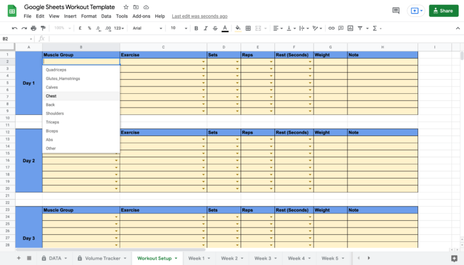Viewport: 464px width, 265px height.
Task: Collapse the toolbar with the up chevron
Action: click(458, 28)
